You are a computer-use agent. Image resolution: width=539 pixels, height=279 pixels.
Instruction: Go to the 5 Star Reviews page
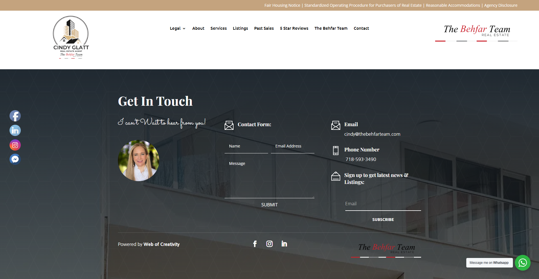pos(294,28)
